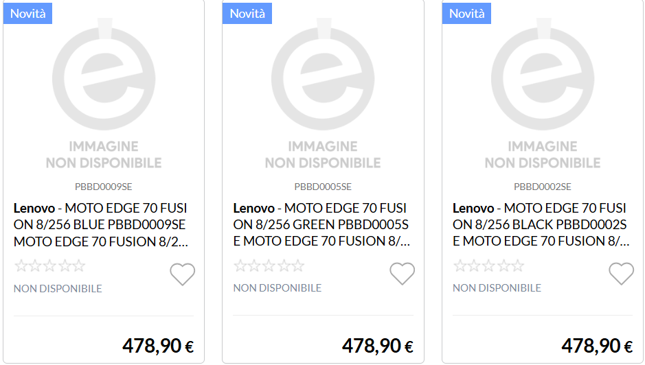Image resolution: width=645 pixels, height=365 pixels.
Task: Rate the black PBBD0002SE phone stars
Action: 489,266
